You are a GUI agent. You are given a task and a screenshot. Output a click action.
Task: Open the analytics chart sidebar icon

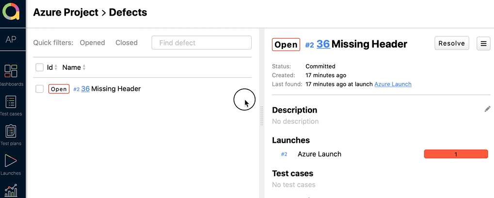[11, 190]
